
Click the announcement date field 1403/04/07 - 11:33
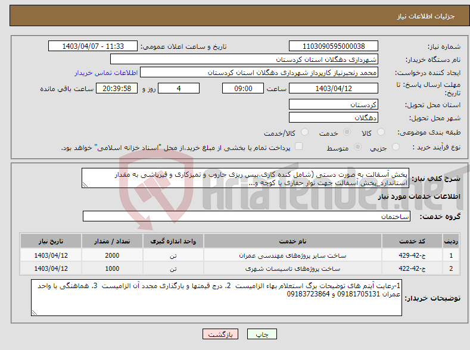pyautogui.click(x=93, y=46)
